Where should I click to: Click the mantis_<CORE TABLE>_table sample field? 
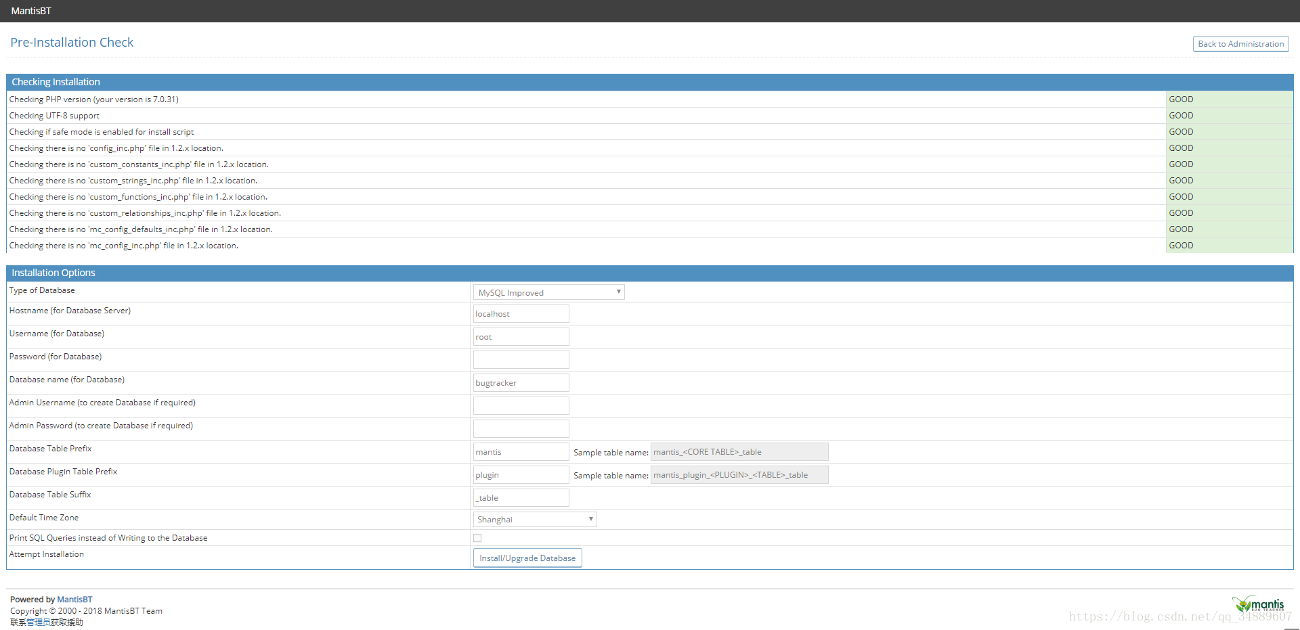(x=739, y=451)
